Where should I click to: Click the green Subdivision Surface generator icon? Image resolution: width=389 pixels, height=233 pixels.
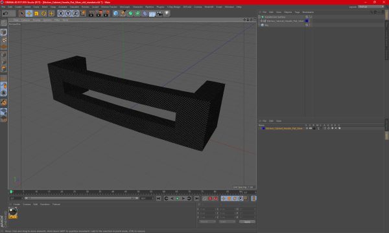pyautogui.click(x=130, y=14)
